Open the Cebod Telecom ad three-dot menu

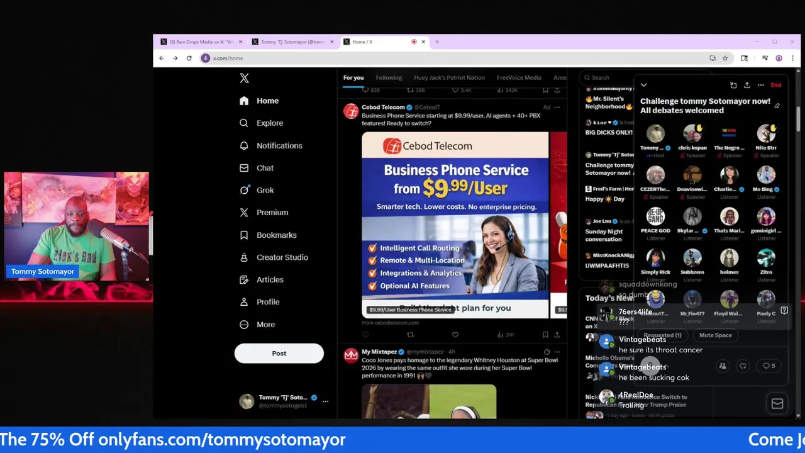(x=557, y=108)
